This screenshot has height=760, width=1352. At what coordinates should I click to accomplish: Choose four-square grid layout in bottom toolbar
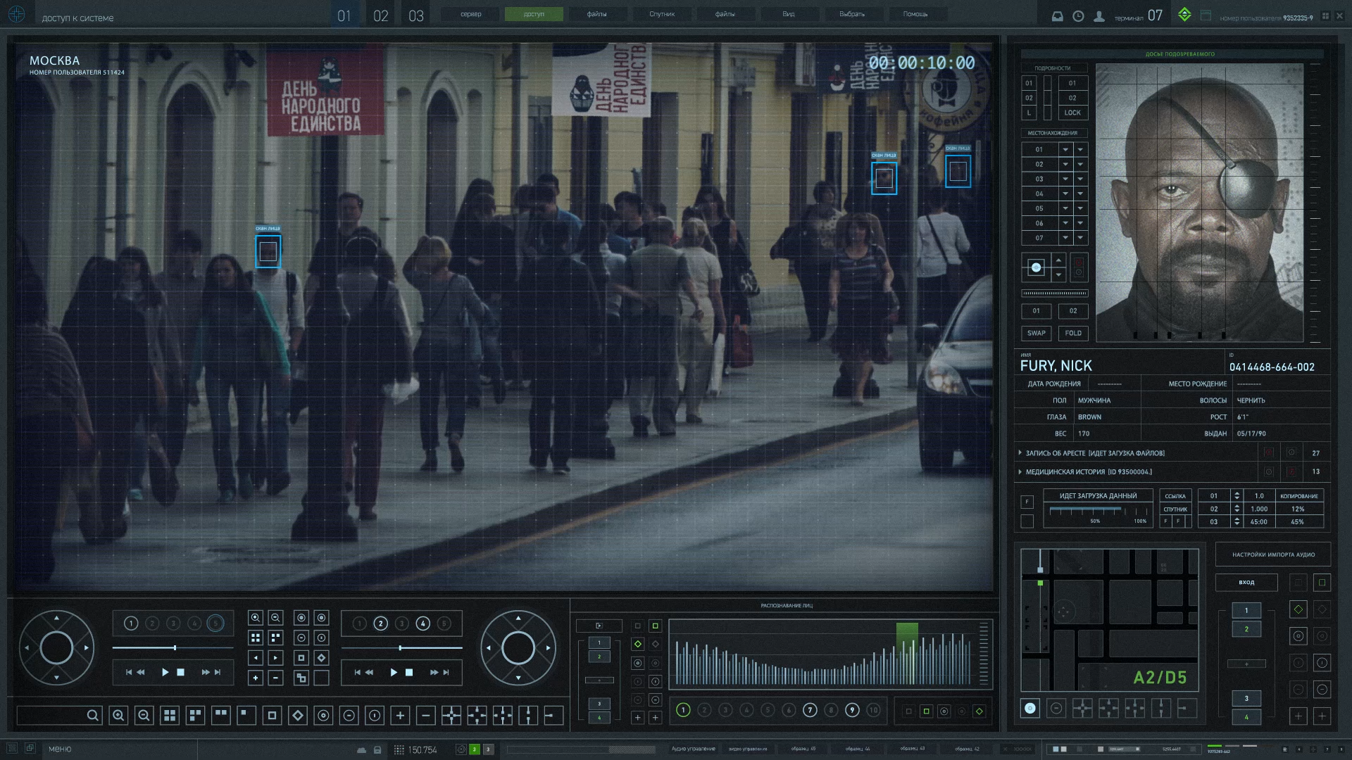click(x=170, y=716)
